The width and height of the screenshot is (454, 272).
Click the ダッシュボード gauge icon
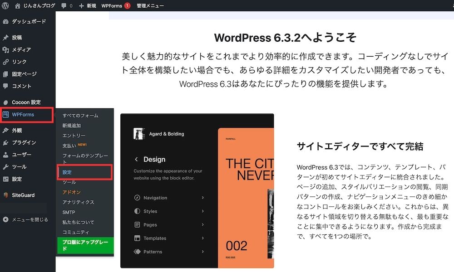5,21
